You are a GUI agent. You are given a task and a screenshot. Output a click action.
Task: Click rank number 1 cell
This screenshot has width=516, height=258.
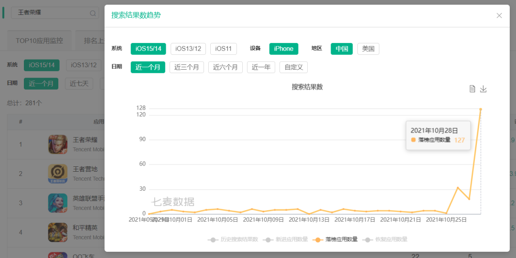click(21, 144)
